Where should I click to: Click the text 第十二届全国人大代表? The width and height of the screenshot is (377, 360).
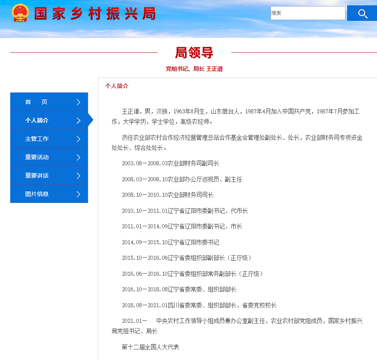click(150, 347)
